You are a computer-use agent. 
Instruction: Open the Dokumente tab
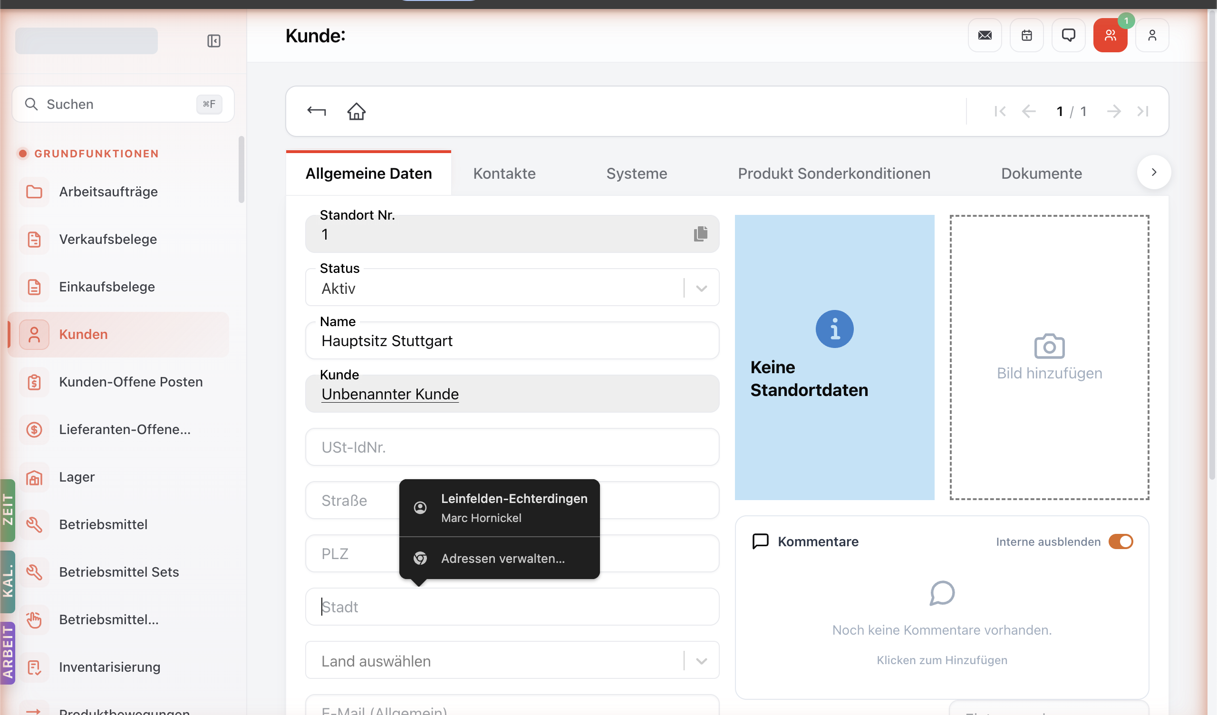pyautogui.click(x=1042, y=173)
